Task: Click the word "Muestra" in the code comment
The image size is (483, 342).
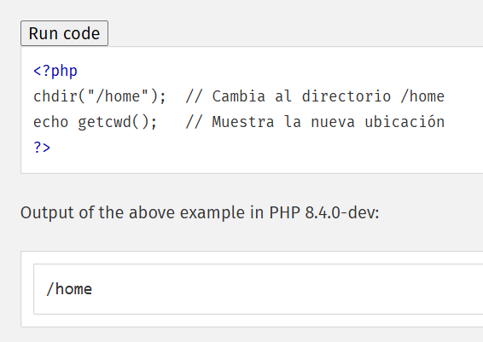Action: pyautogui.click(x=242, y=122)
